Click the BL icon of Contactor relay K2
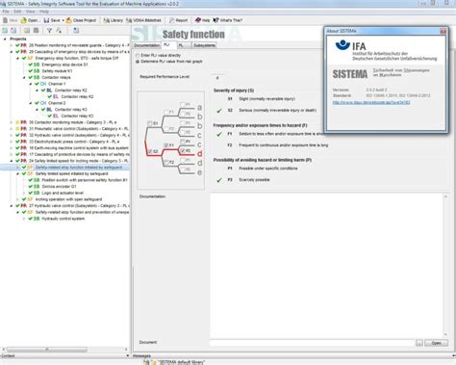The height and width of the screenshot is (365, 456). pyautogui.click(x=49, y=91)
